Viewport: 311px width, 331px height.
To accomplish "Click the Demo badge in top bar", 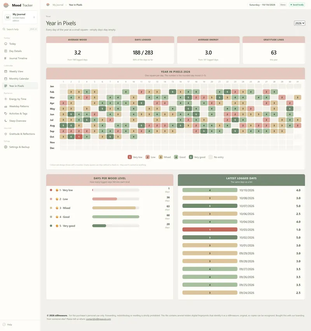I will 283,5.
